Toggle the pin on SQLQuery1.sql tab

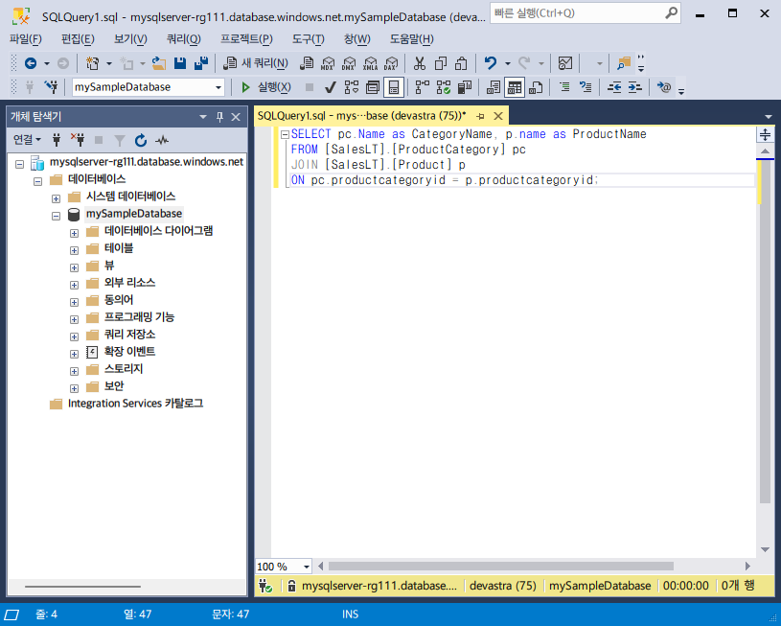[x=480, y=116]
